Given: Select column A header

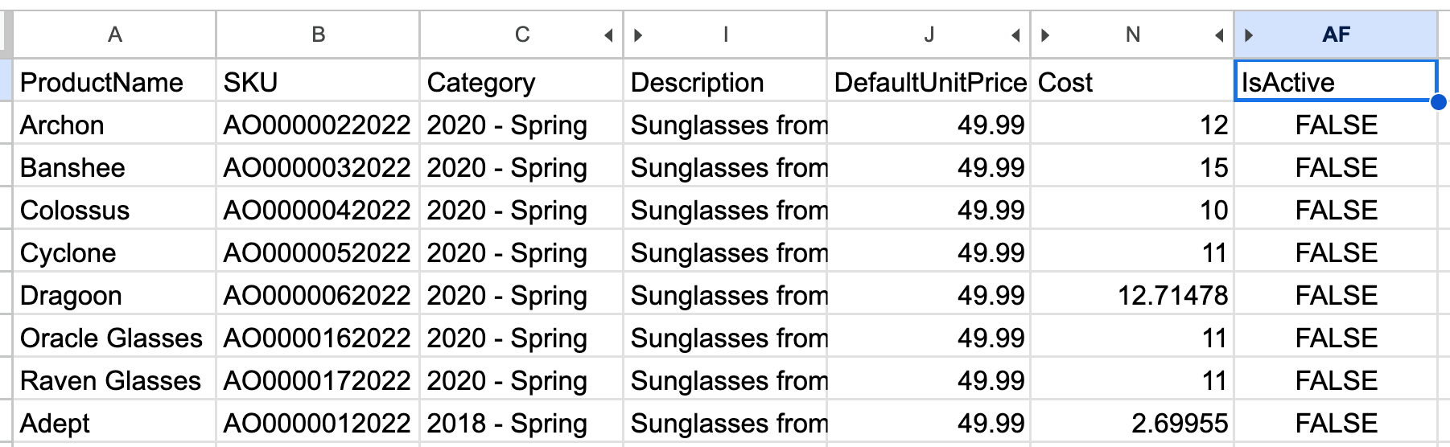Looking at the screenshot, I should pos(115,35).
